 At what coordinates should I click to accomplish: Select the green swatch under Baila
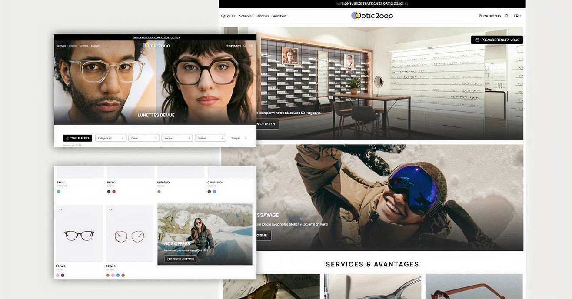[x=59, y=192]
